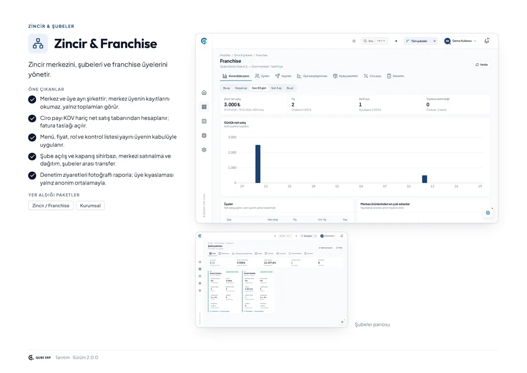
Task: Click the Ankara Çankaya branch card title
Action: click(216, 273)
